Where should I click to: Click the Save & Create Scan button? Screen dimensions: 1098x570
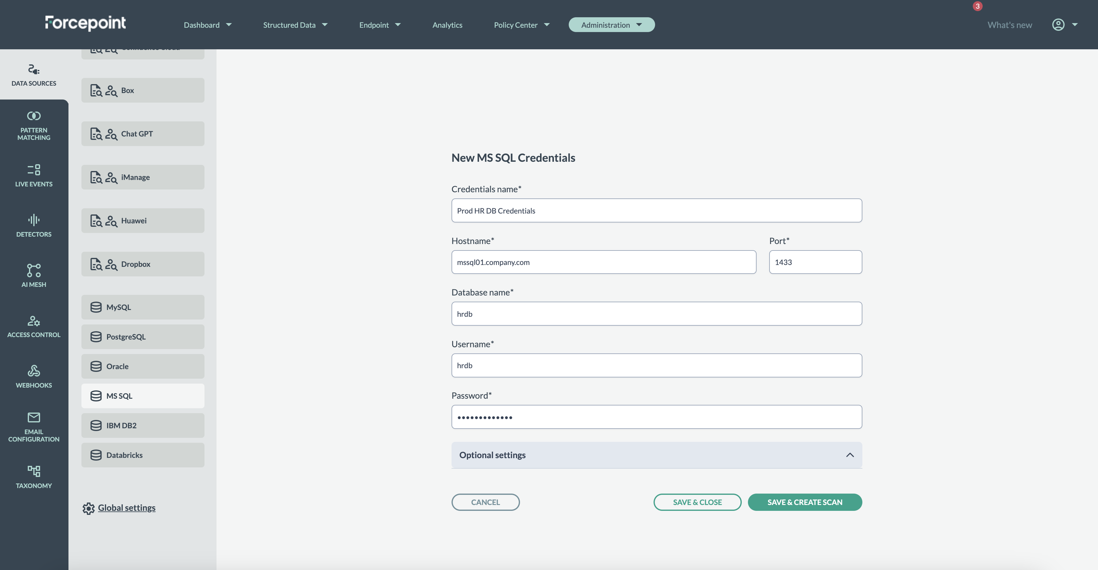(x=804, y=502)
